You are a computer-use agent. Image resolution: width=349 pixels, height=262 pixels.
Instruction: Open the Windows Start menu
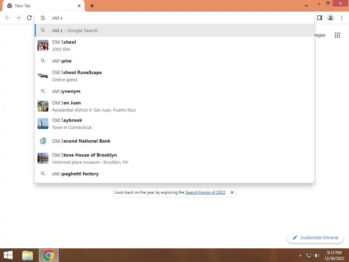pos(8,255)
